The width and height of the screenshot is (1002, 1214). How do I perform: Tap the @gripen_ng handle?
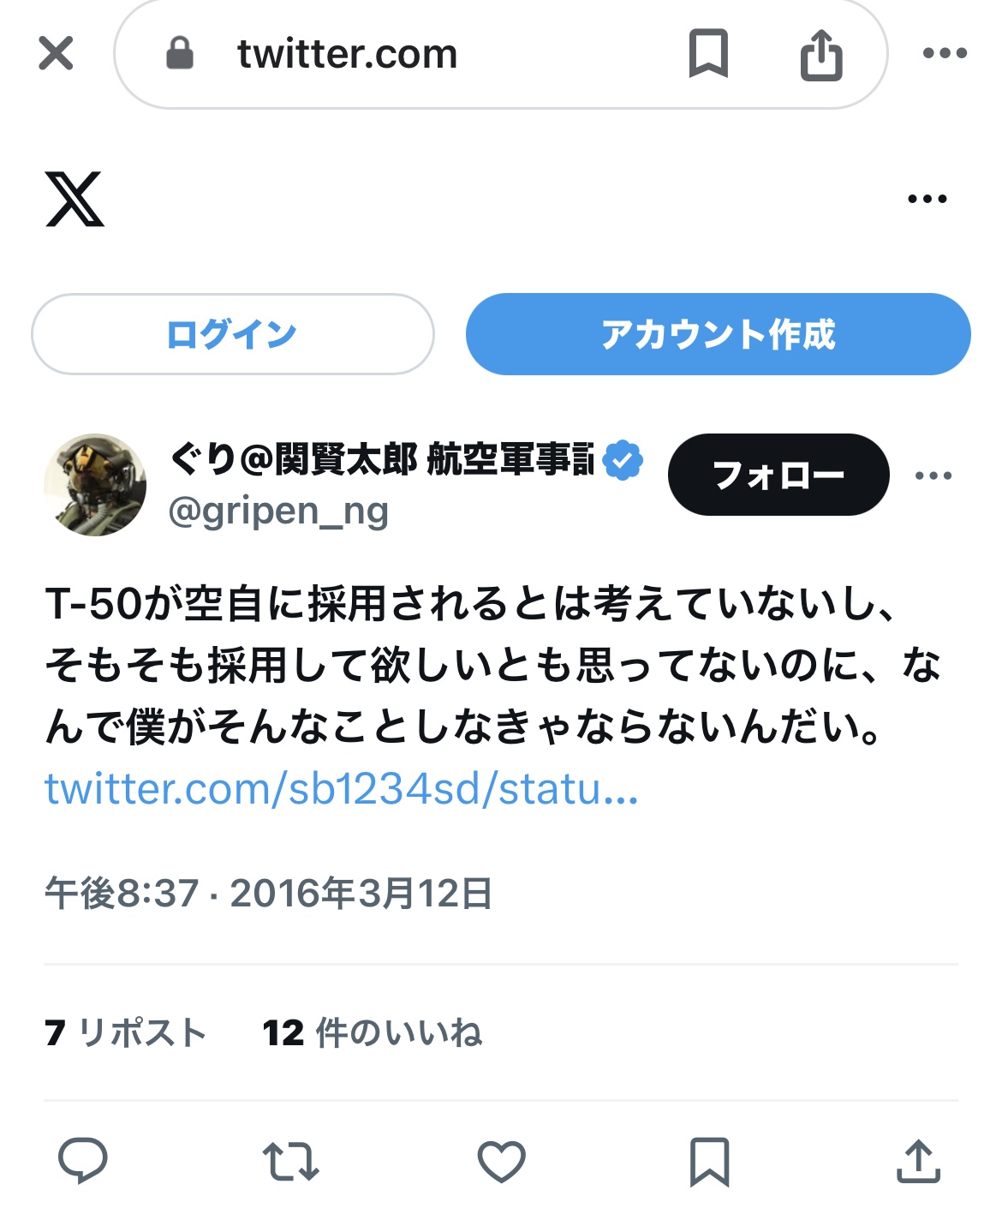click(x=278, y=511)
